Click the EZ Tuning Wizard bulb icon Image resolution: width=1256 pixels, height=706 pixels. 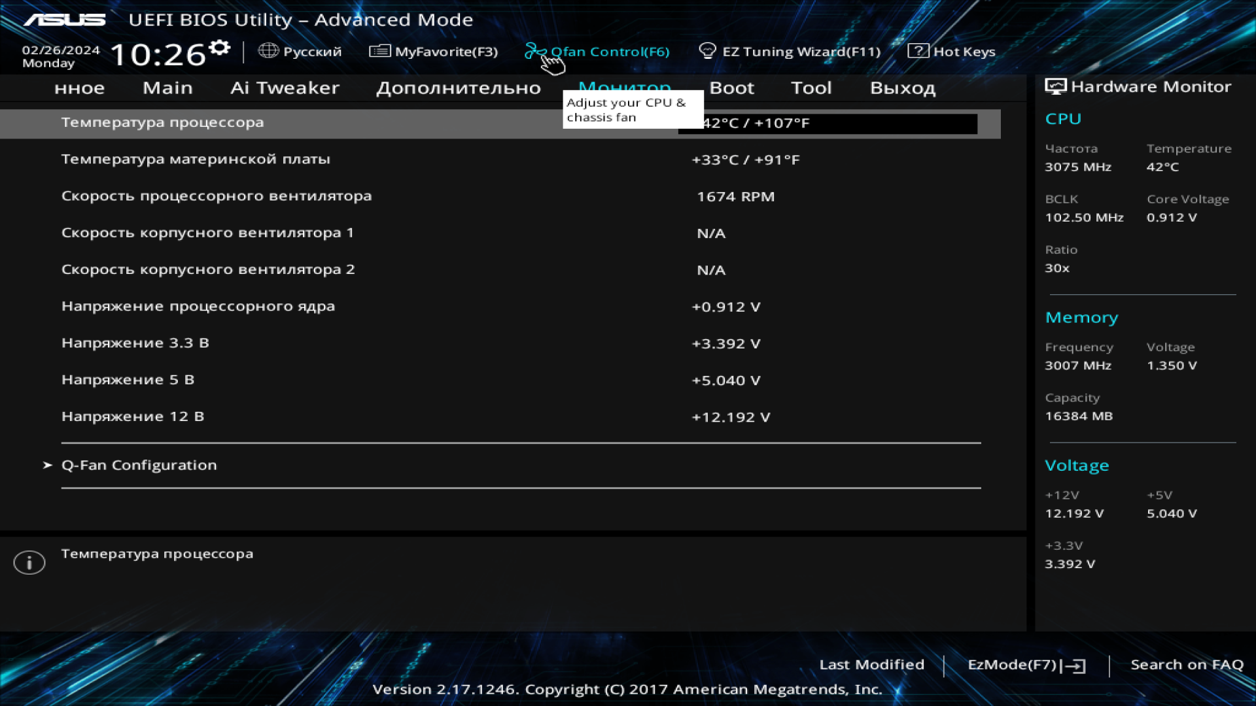click(x=707, y=51)
